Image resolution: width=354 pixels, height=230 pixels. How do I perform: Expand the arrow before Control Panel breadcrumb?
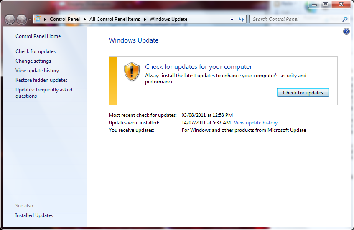pyautogui.click(x=45, y=19)
